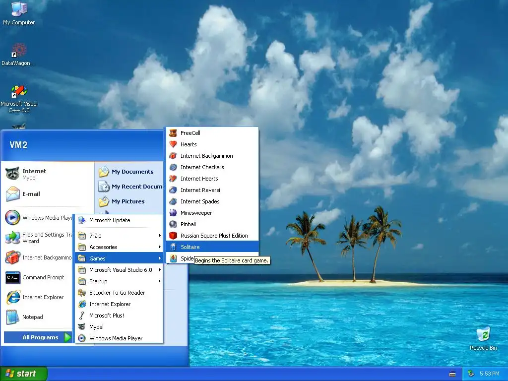Click the Command Prompt icon in Start menu
The height and width of the screenshot is (381, 508).
[13, 277]
